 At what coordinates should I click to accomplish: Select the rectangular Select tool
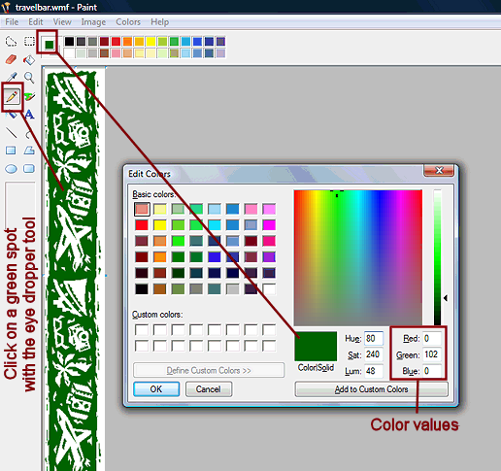[x=29, y=42]
